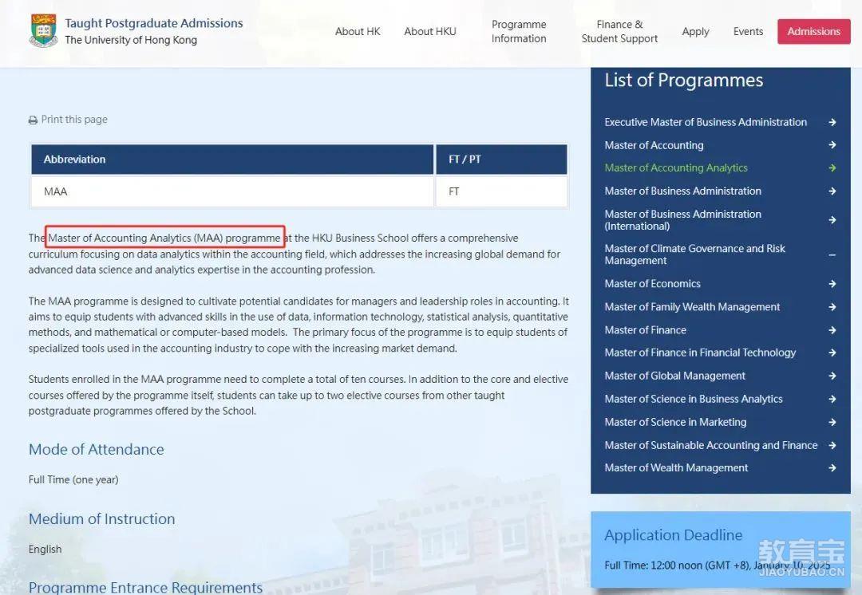Click the printer icon beside Print this page
The height and width of the screenshot is (595, 862).
(33, 120)
